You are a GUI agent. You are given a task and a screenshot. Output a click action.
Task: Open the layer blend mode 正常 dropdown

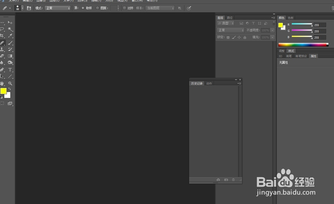tap(230, 30)
